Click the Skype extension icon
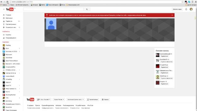 [189, 2]
